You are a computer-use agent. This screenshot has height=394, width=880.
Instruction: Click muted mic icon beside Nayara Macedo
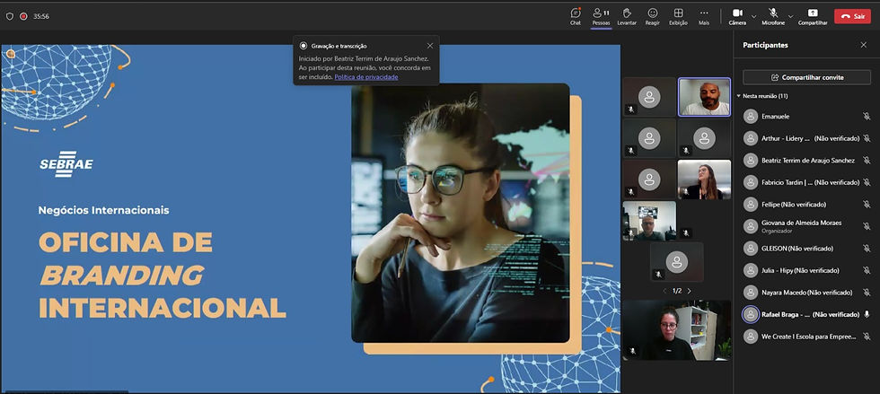pos(867,293)
